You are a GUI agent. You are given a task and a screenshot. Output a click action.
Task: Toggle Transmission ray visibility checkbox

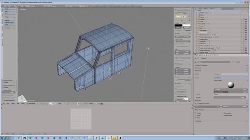click(223, 113)
